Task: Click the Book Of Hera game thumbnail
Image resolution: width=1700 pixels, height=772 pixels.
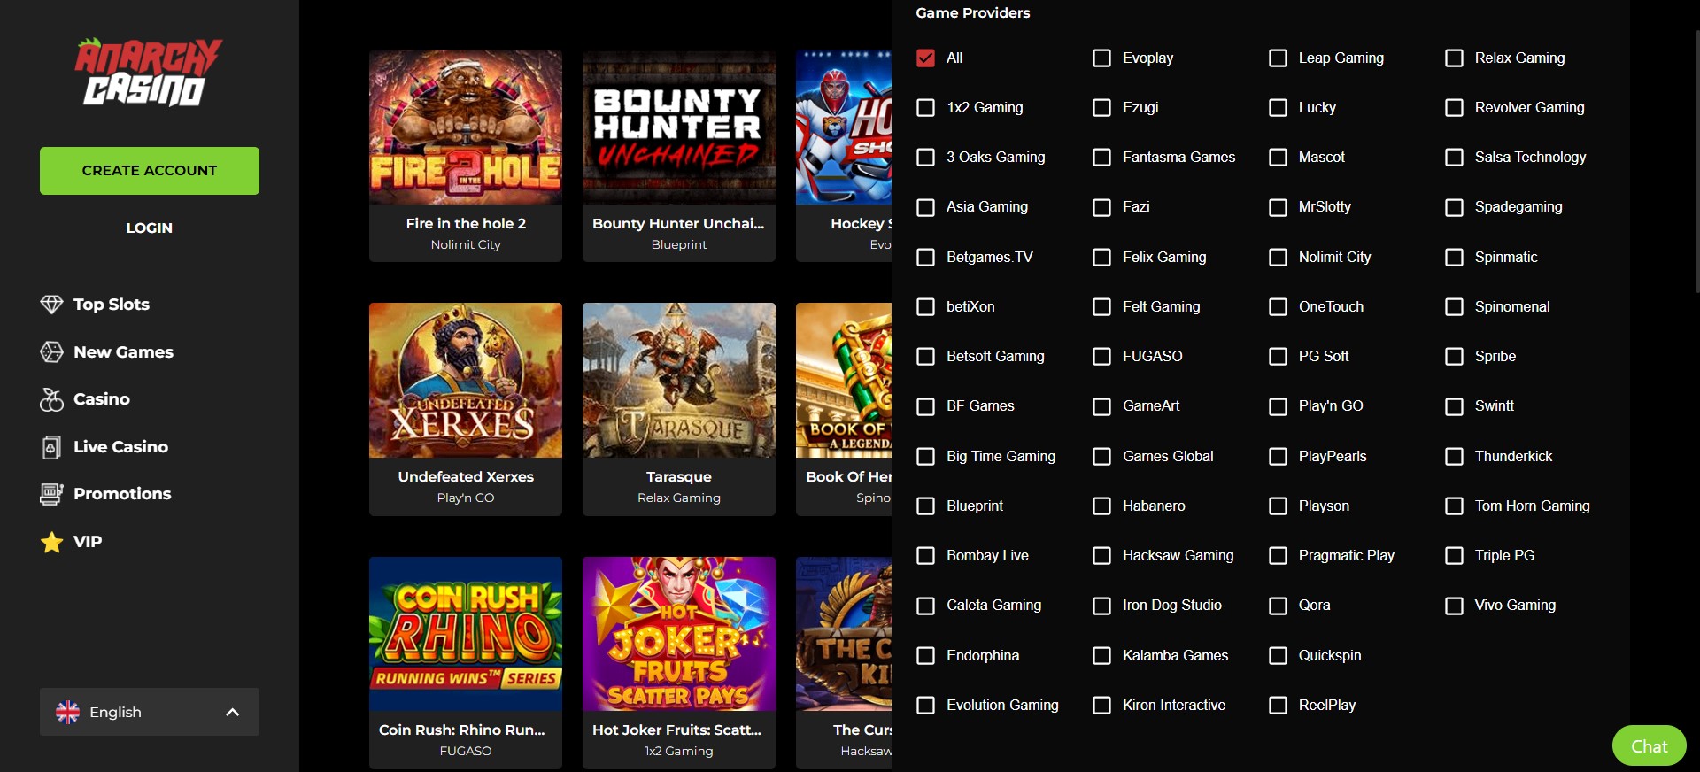Action: (844, 381)
